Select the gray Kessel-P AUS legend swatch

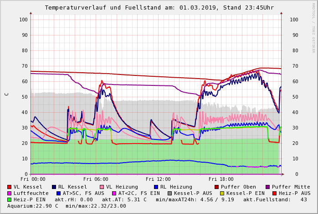pyautogui.click(x=170, y=193)
